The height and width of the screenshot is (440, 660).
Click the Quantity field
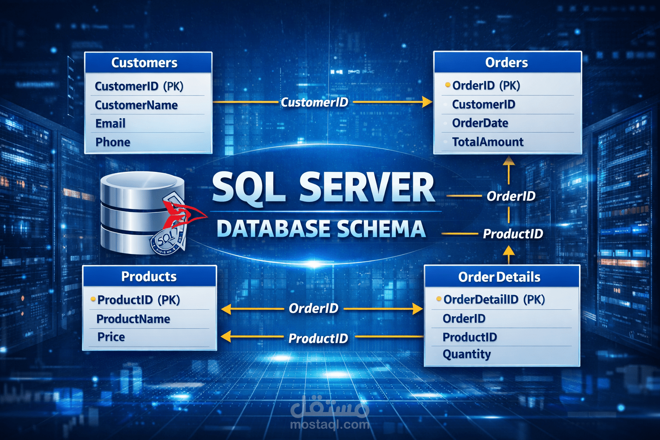point(501,354)
